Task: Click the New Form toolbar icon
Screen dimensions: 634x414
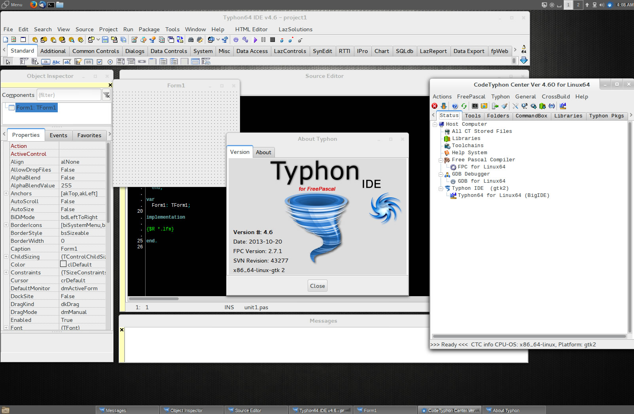Action: pos(23,40)
